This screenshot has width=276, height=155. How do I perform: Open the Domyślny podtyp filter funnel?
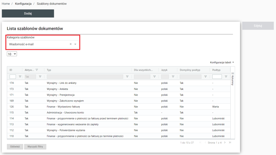pyautogui.click(x=205, y=77)
